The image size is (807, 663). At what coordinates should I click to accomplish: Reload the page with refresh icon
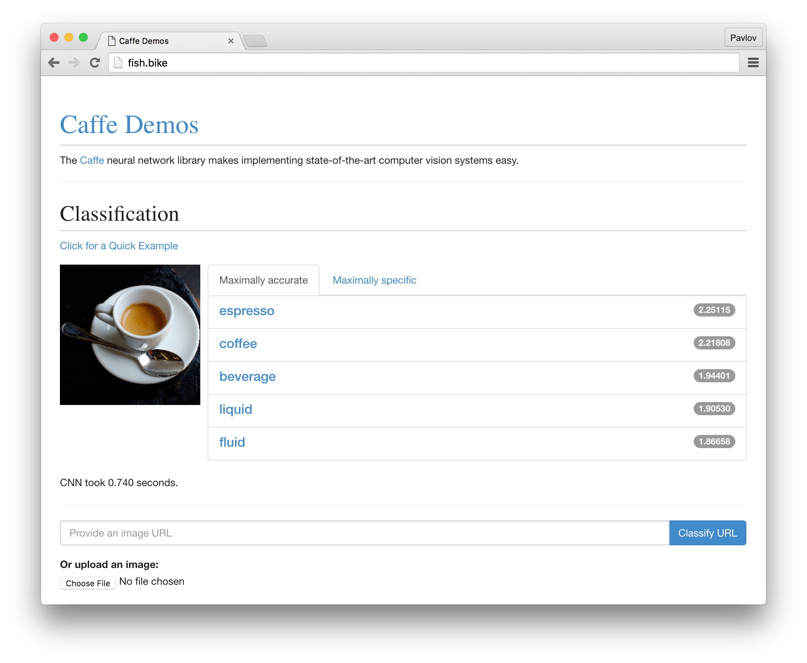click(95, 62)
